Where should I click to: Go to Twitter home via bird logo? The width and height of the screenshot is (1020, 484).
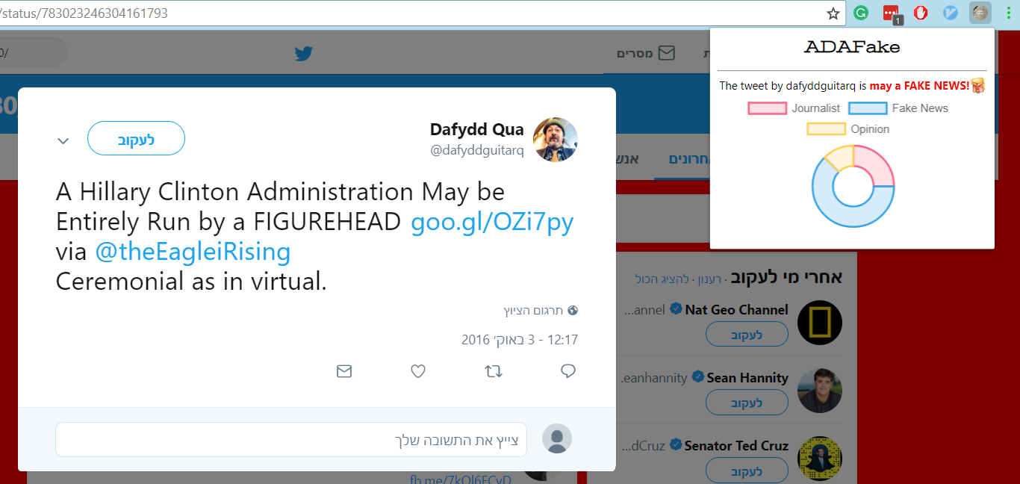303,54
